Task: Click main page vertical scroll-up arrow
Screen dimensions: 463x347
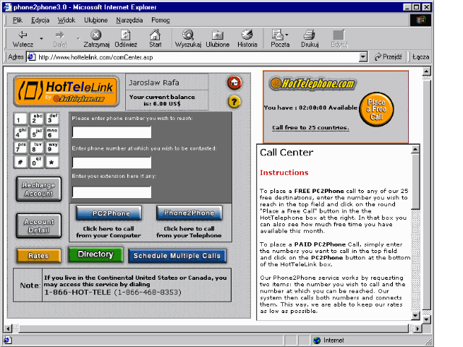Action: point(426,72)
